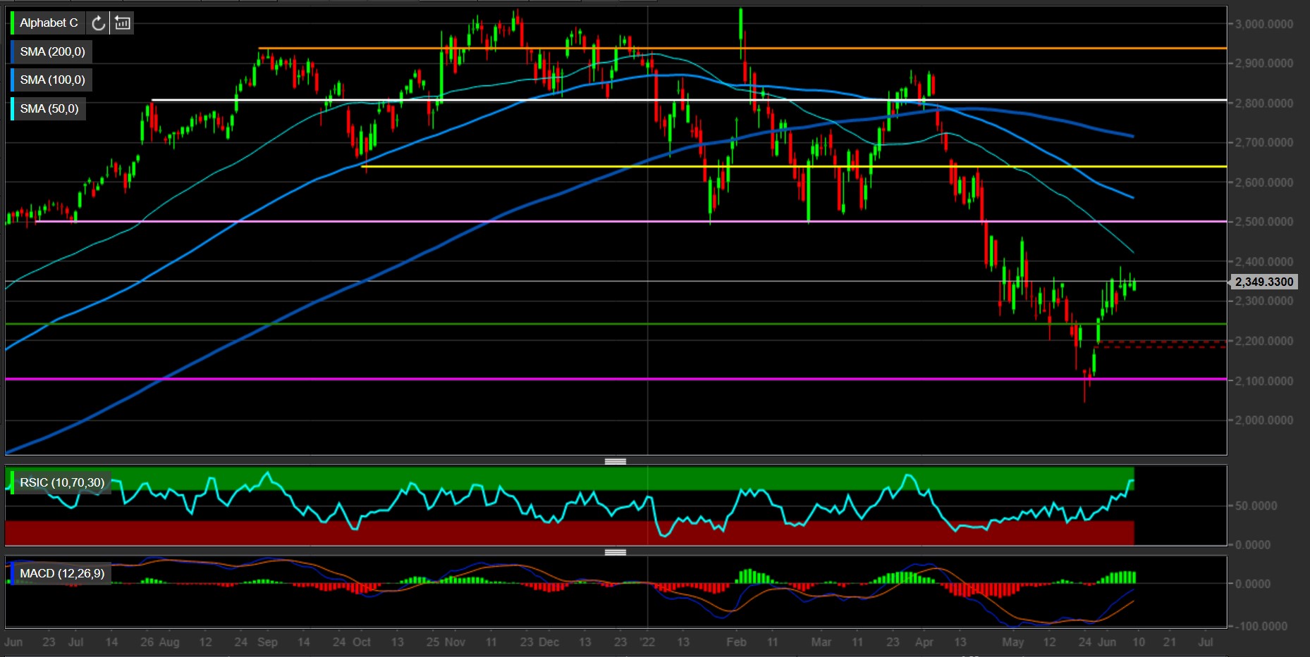The height and width of the screenshot is (657, 1310).
Task: Open the RSIC (10,70,30) indicator label
Action: (x=62, y=483)
